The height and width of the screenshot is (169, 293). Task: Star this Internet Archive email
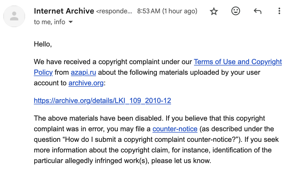pos(214,11)
